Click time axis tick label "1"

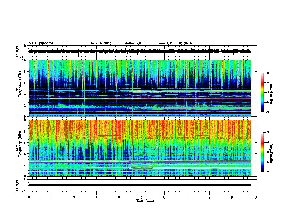click(51, 197)
